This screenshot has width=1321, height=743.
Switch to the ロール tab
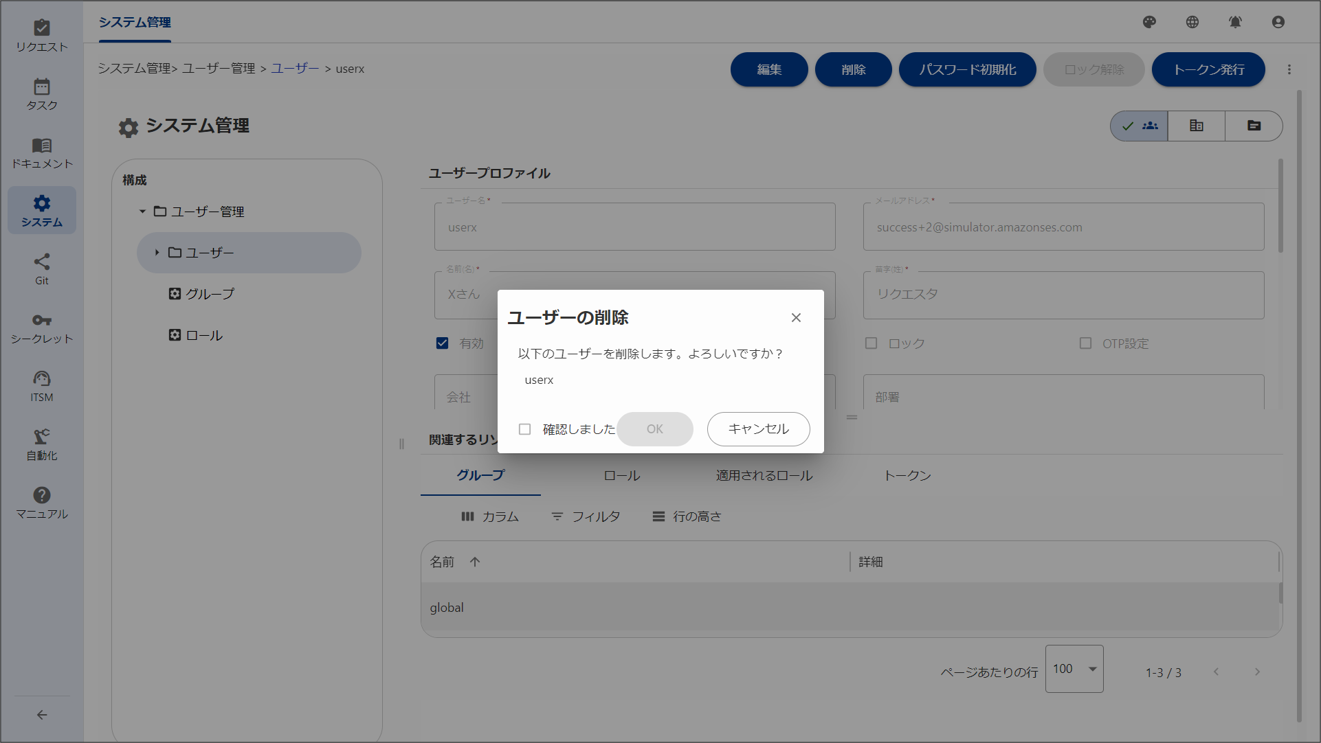(x=622, y=475)
